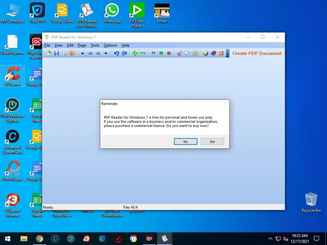Image resolution: width=327 pixels, height=245 pixels.
Task: Click the blue right arrow for next page
Action: pyautogui.click(x=98, y=53)
